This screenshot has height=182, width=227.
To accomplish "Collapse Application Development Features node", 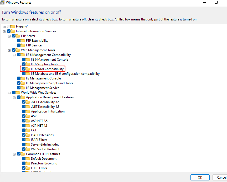I will click(14, 98).
